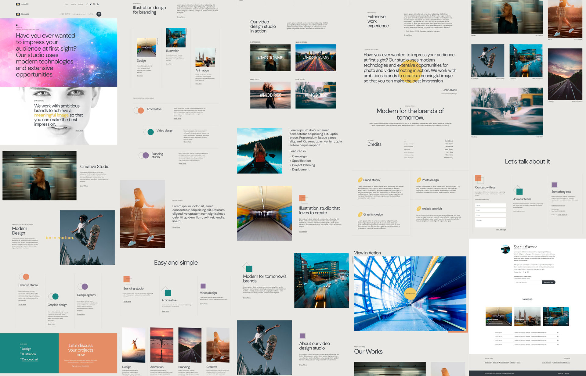Open the Twitter icon in top header
Screen dimensions: 586x376
91,4
